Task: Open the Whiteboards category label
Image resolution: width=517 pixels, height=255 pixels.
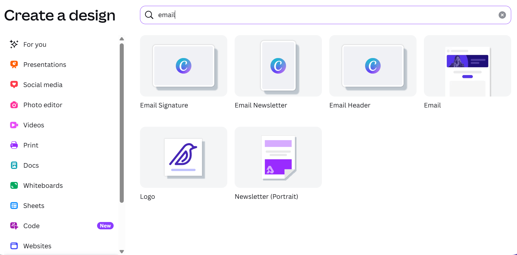Action: coord(43,186)
